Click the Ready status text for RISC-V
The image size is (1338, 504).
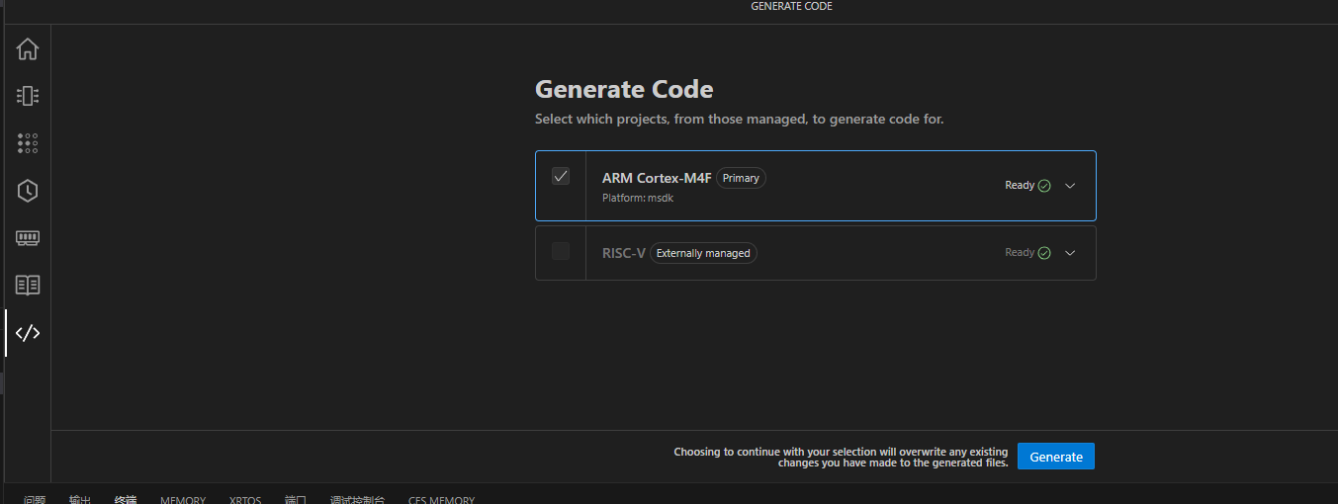coord(1020,253)
